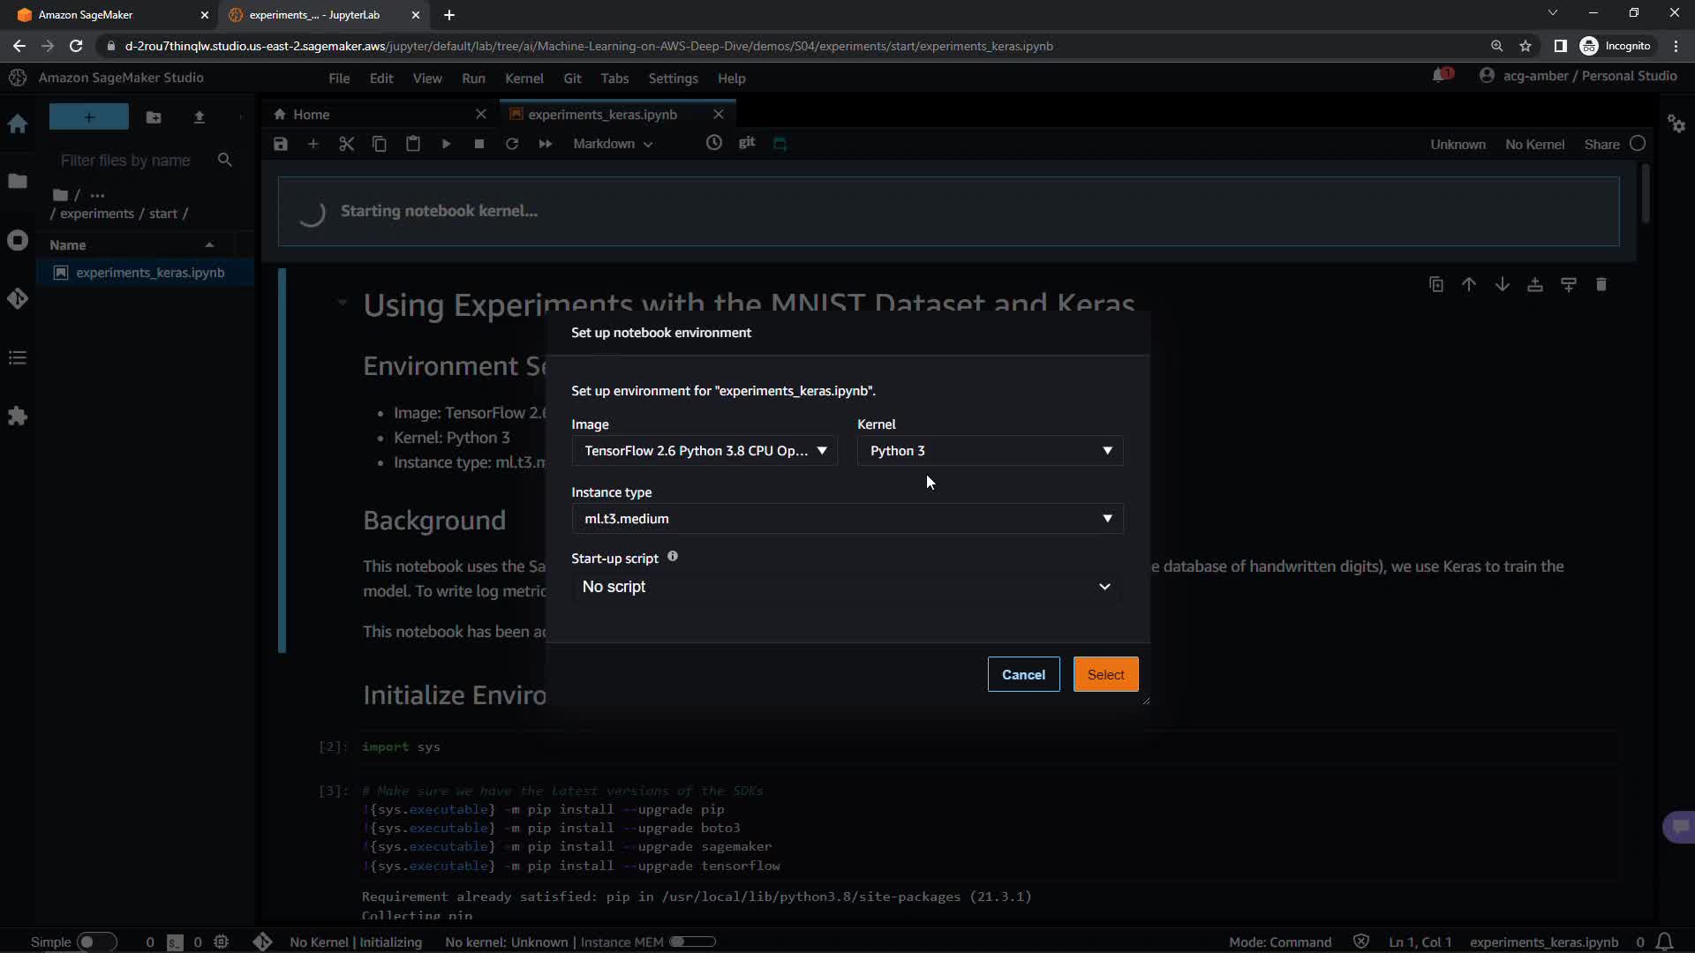Open the Kernel menu in the menu bar

point(524,79)
